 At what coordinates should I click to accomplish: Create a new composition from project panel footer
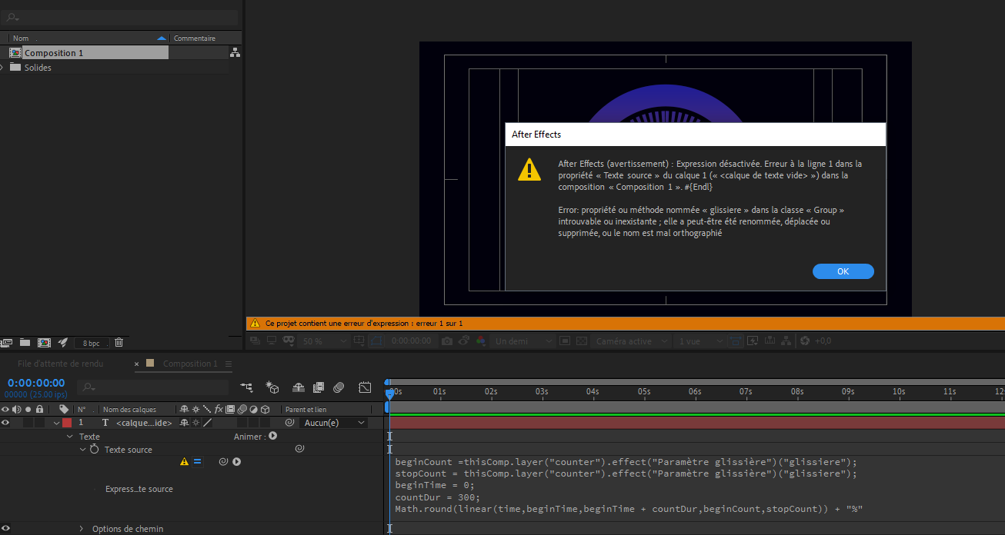[44, 342]
